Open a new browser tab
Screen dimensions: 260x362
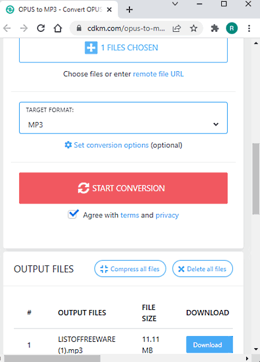[129, 9]
